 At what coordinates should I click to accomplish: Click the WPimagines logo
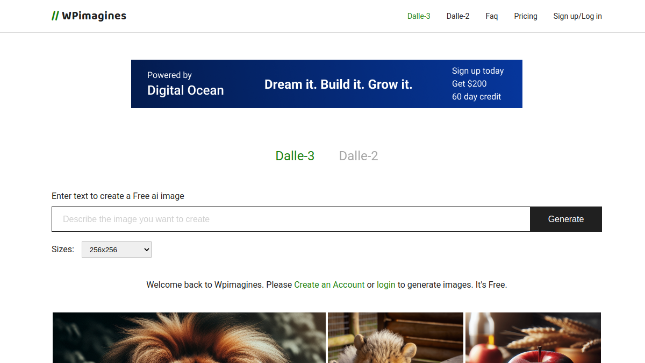89,16
